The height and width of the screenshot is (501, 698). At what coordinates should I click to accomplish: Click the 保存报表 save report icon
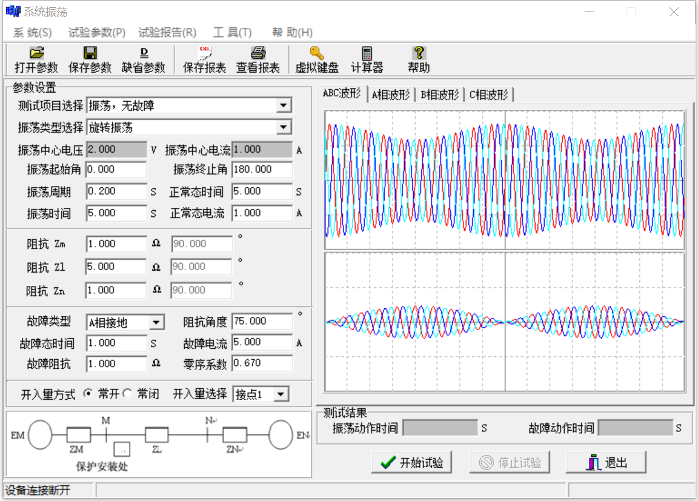[204, 53]
